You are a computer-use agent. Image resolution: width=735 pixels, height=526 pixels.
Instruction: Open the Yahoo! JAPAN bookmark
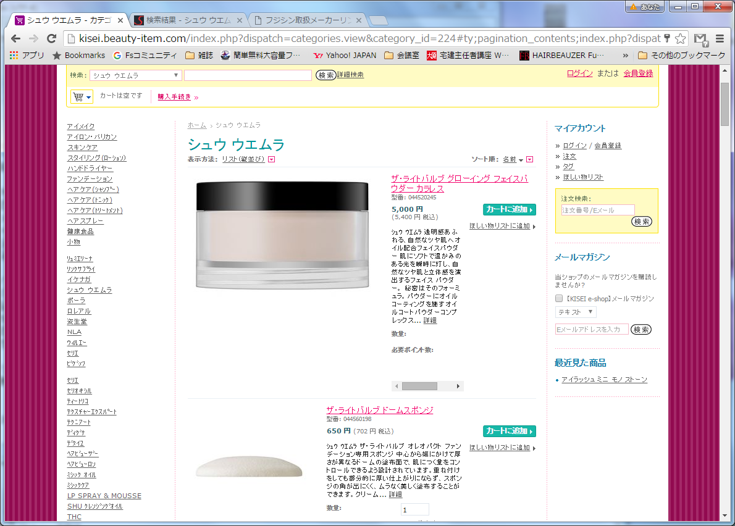point(345,55)
